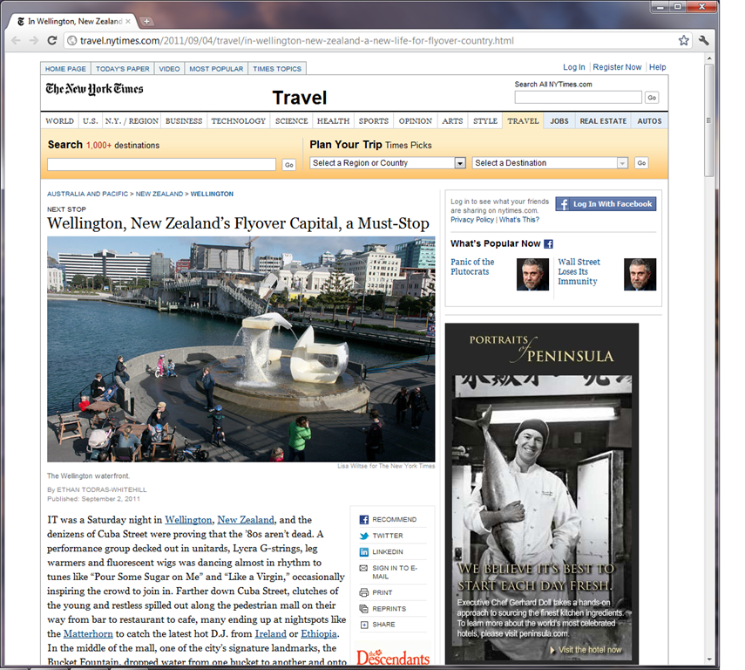Go to the TECHNOLOGY section
Viewport: 745px width, 670px height.
(x=239, y=121)
